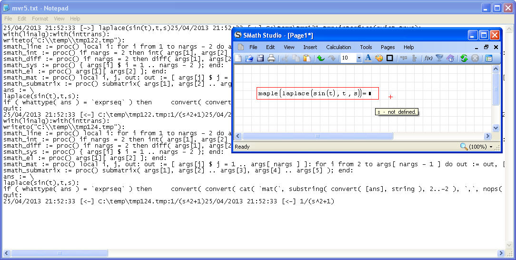Click the Open file icon in SMath
This screenshot has height=260, width=516.
[249, 58]
